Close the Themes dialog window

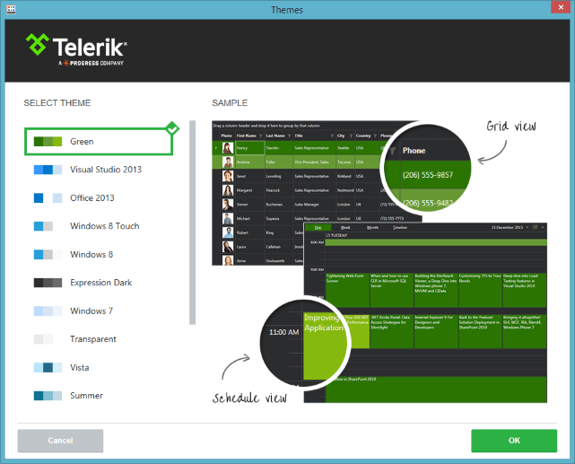tap(561, 7)
